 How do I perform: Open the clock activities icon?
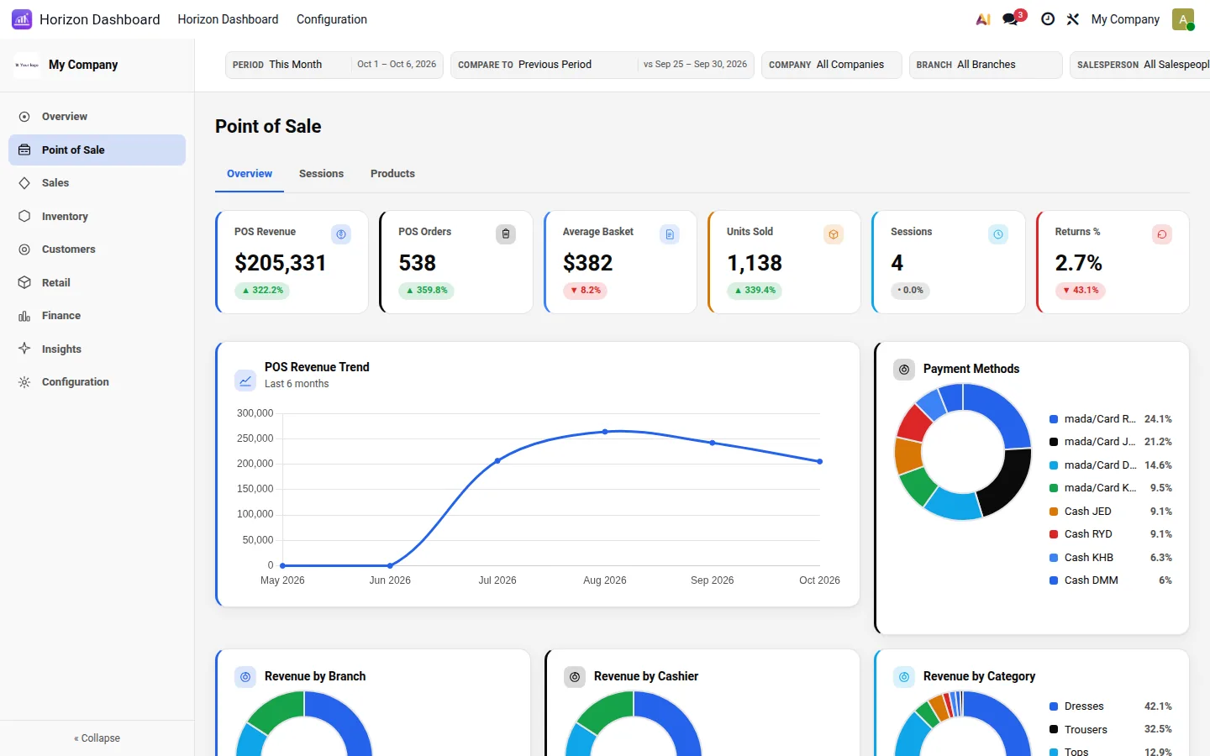1048,19
